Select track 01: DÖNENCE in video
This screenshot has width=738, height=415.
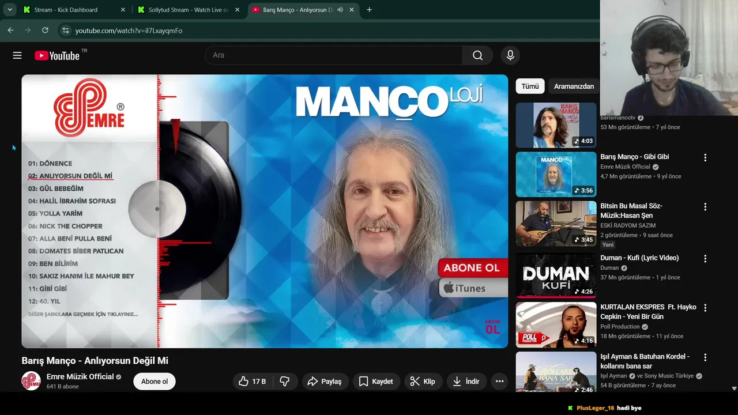click(x=50, y=164)
